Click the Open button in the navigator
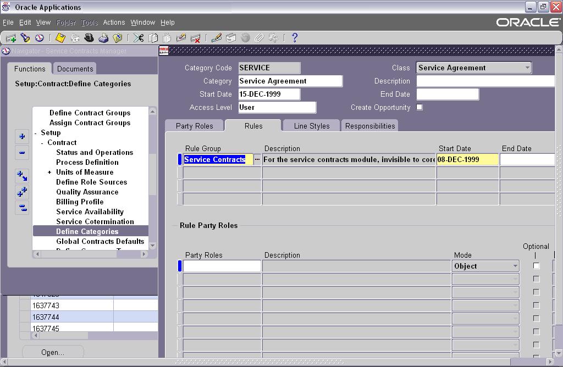This screenshot has width=563, height=367. tap(52, 352)
